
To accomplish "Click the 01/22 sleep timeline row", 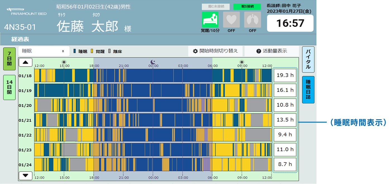I will tap(153, 135).
